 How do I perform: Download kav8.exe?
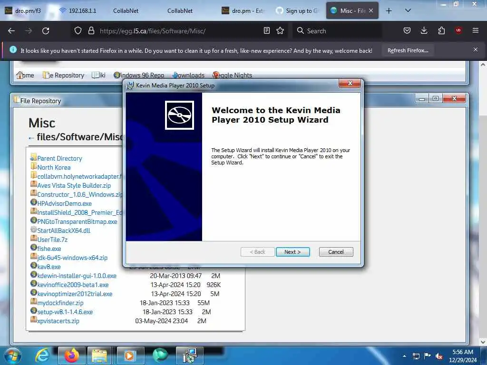[x=49, y=267]
